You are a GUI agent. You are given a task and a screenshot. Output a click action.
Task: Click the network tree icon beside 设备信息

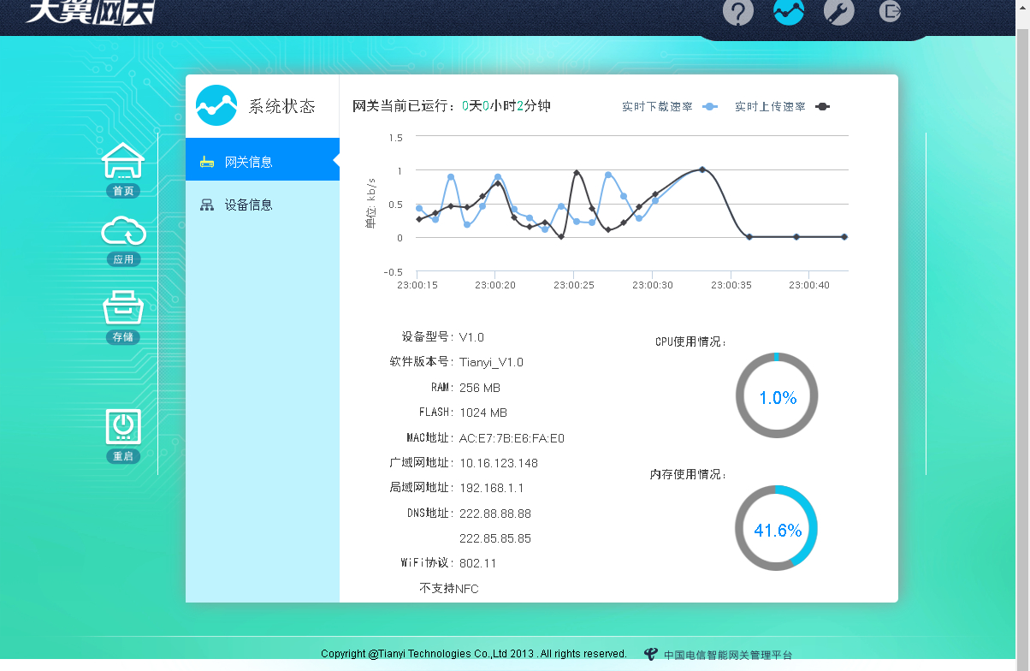pos(206,205)
